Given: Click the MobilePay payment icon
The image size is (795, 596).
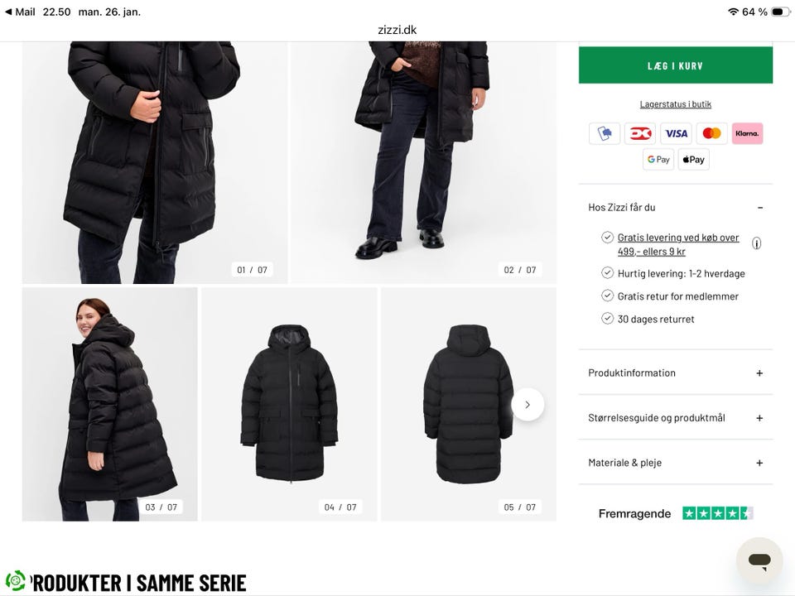Looking at the screenshot, I should [x=605, y=133].
